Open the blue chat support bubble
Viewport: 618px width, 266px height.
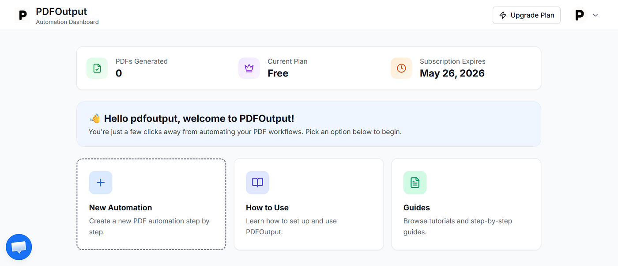(x=19, y=247)
